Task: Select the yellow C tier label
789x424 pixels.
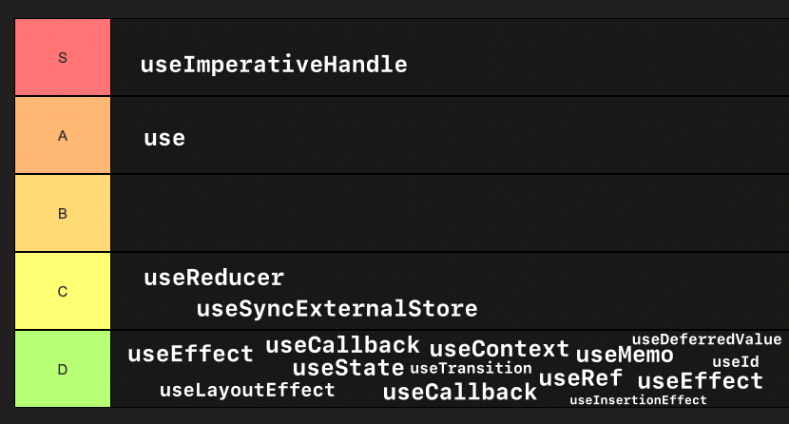Action: coord(63,291)
